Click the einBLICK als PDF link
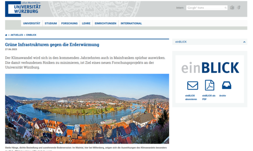This screenshot has height=151, width=253. [x=209, y=97]
